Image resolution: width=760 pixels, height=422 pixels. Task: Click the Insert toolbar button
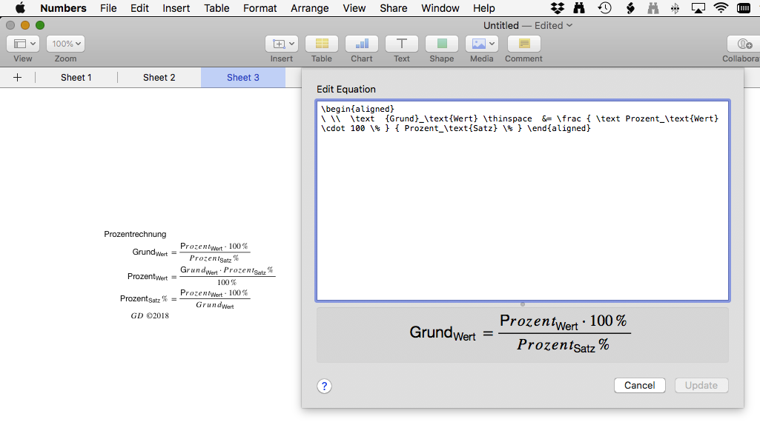pyautogui.click(x=282, y=44)
